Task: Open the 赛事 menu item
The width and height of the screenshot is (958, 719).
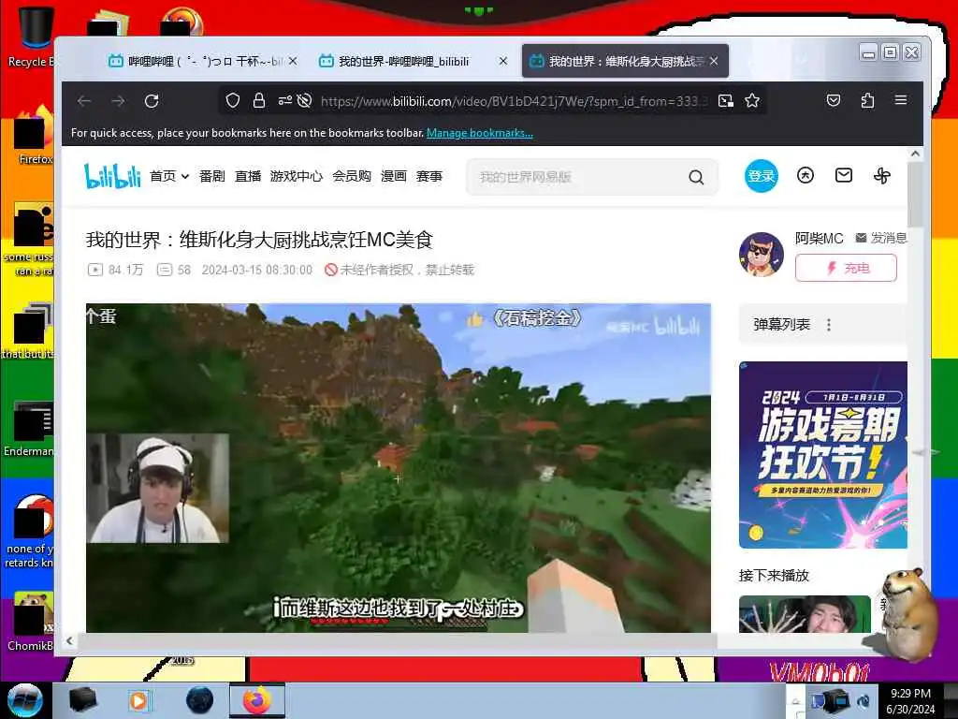Action: point(428,176)
